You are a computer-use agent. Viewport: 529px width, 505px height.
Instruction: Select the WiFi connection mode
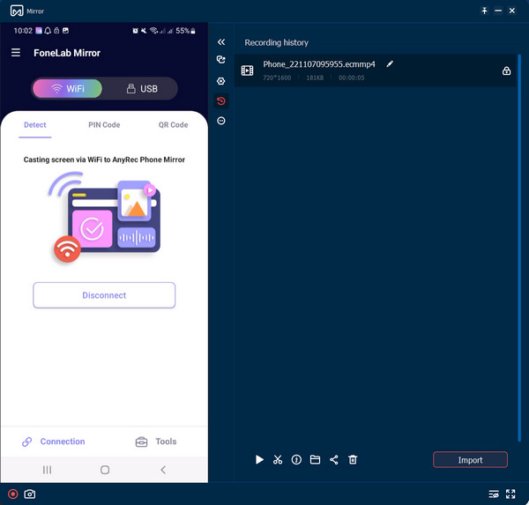[x=68, y=89]
